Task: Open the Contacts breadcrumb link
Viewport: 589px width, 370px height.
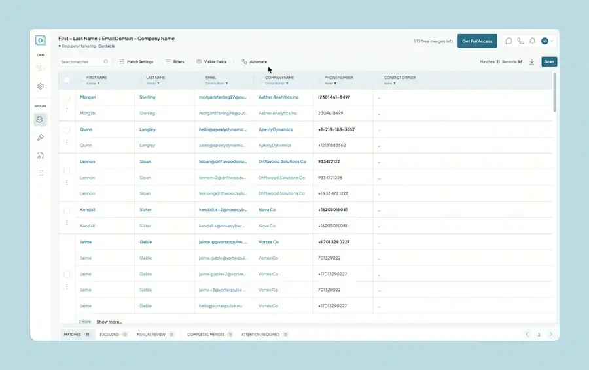Action: point(107,46)
